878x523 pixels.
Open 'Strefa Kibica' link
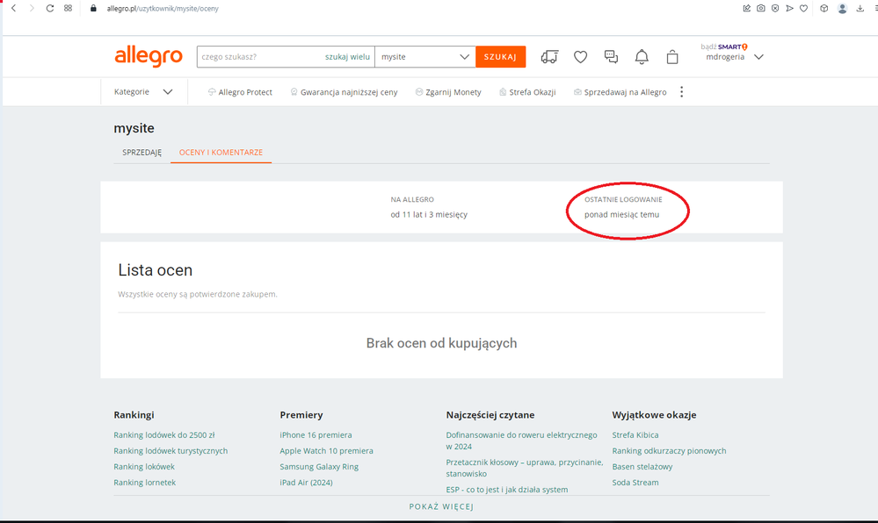[x=635, y=434]
